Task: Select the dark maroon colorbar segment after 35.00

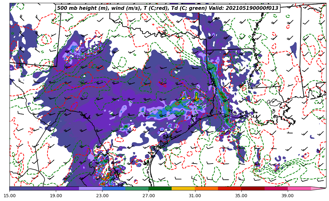Action: tap(253, 188)
